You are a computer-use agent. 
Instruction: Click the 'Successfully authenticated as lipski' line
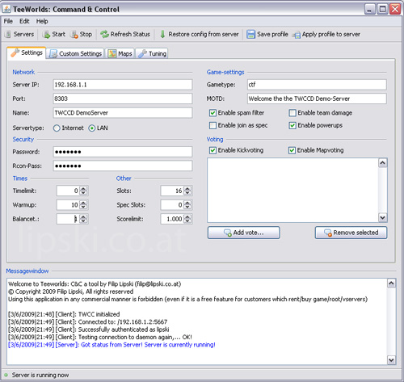click(x=89, y=330)
